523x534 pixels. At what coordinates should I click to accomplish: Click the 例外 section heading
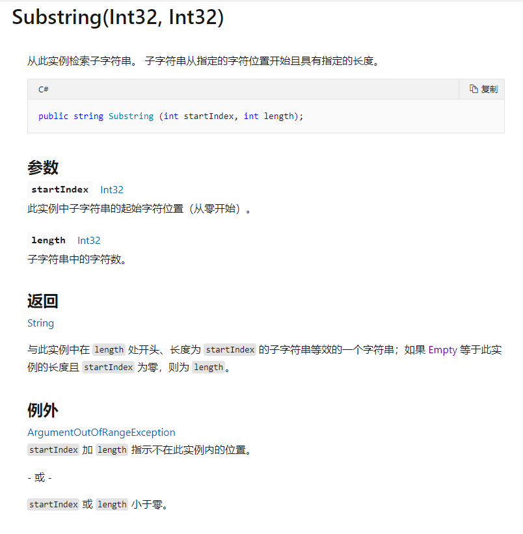point(43,410)
